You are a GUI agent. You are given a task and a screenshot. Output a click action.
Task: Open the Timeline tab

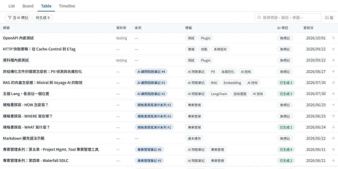coord(67,6)
